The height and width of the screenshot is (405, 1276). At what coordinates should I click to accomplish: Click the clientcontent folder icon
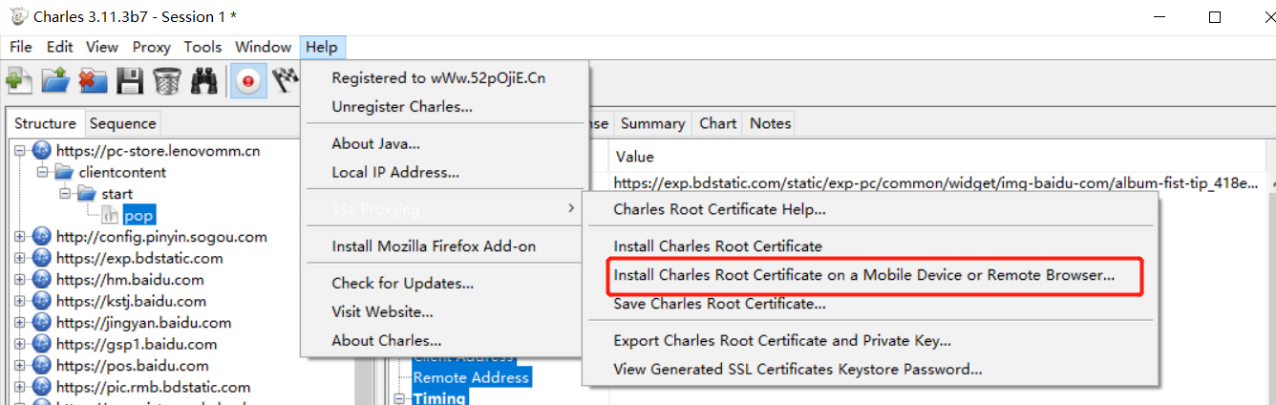coord(64,172)
